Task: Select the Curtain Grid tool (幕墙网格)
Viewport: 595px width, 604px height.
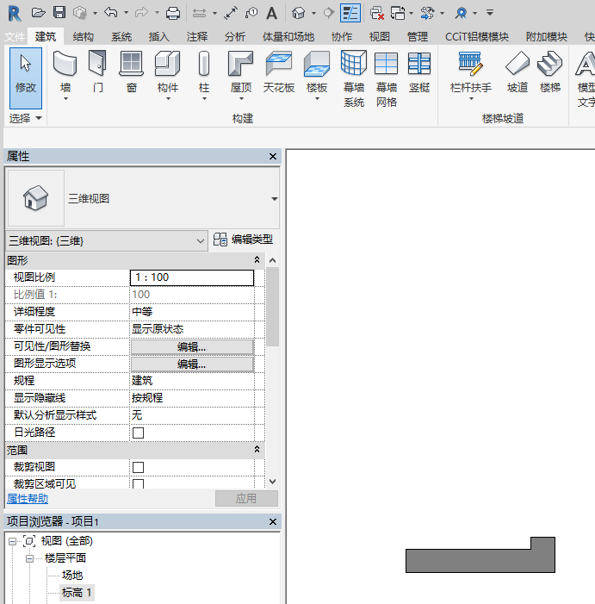Action: pyautogui.click(x=387, y=78)
